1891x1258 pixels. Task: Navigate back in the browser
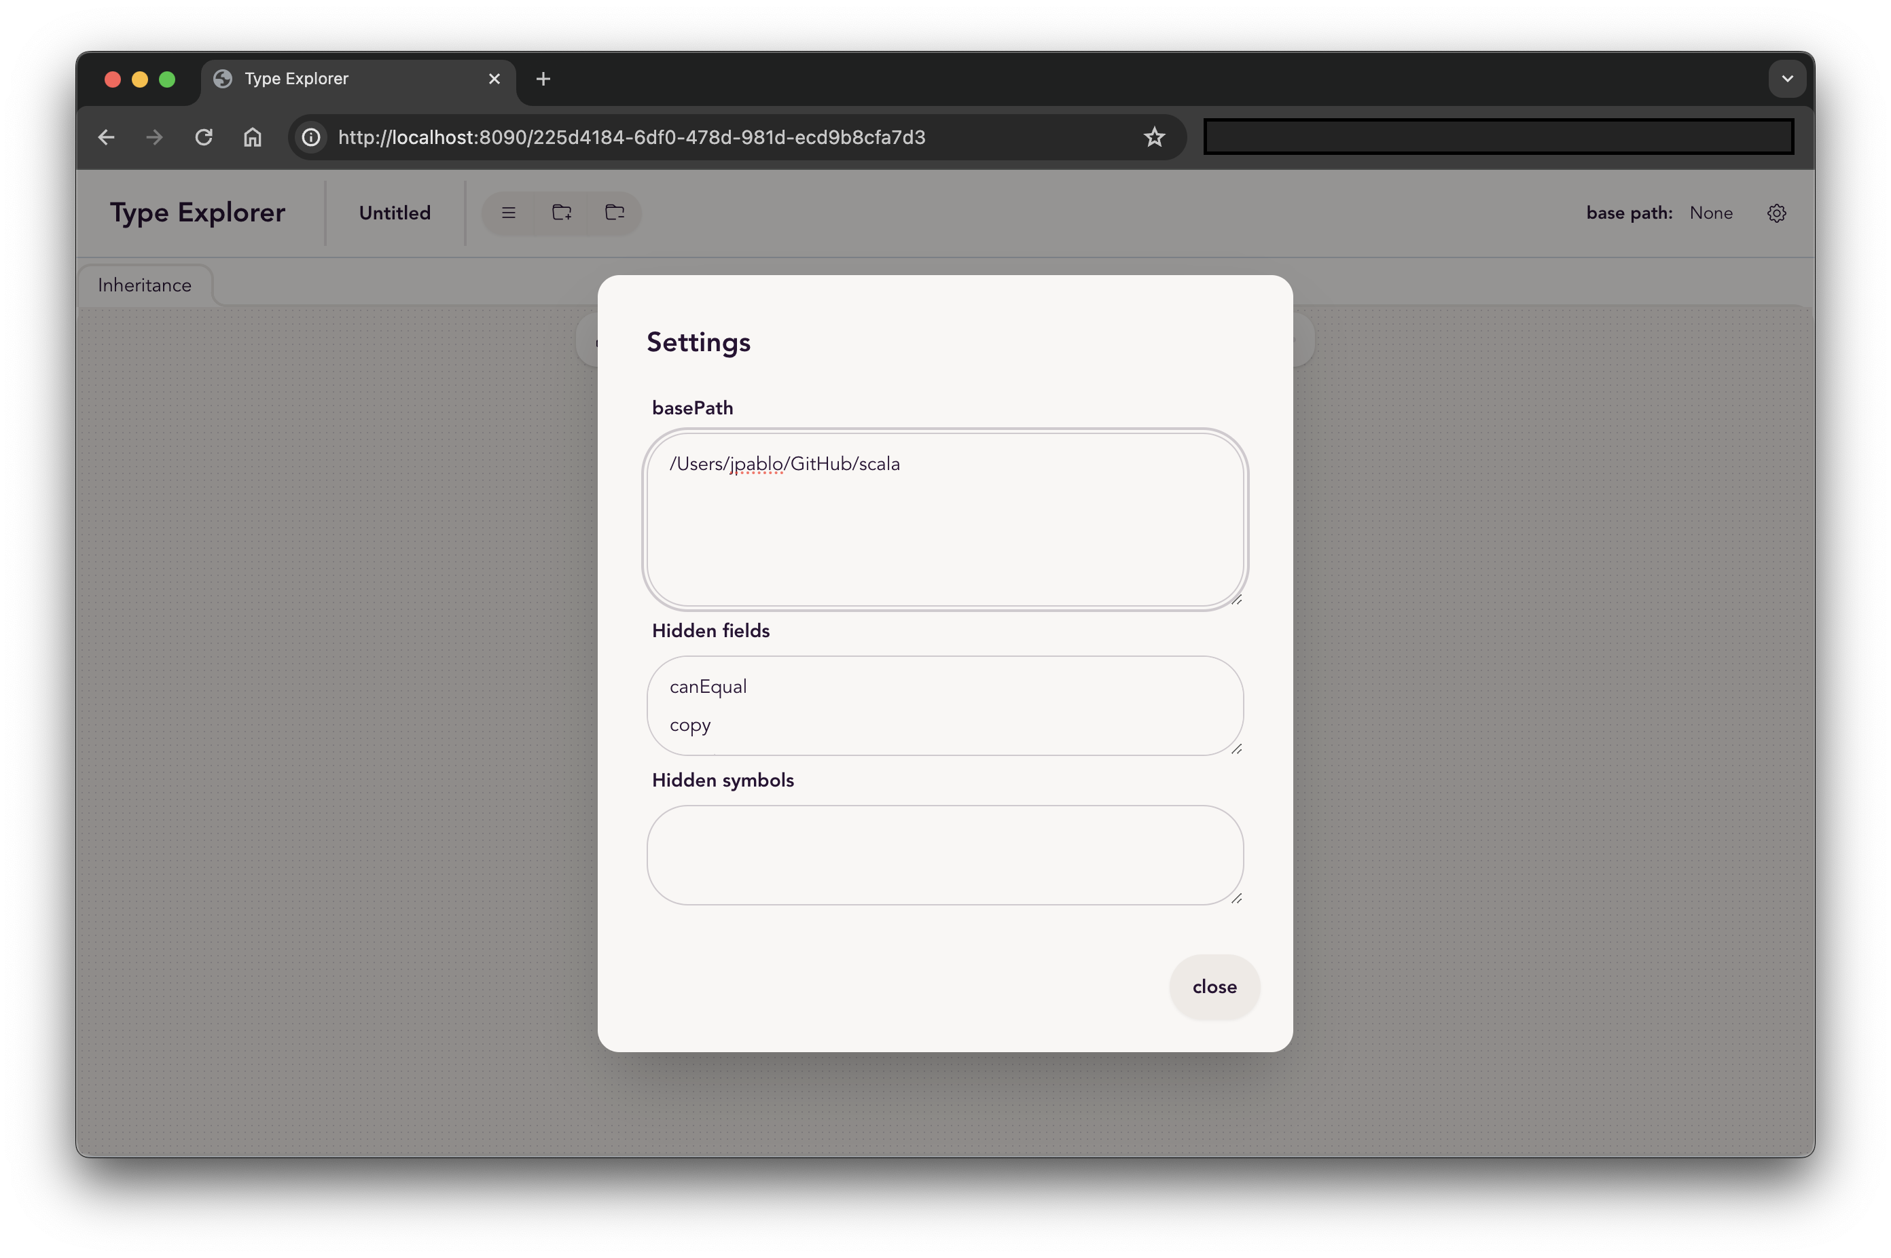point(106,137)
